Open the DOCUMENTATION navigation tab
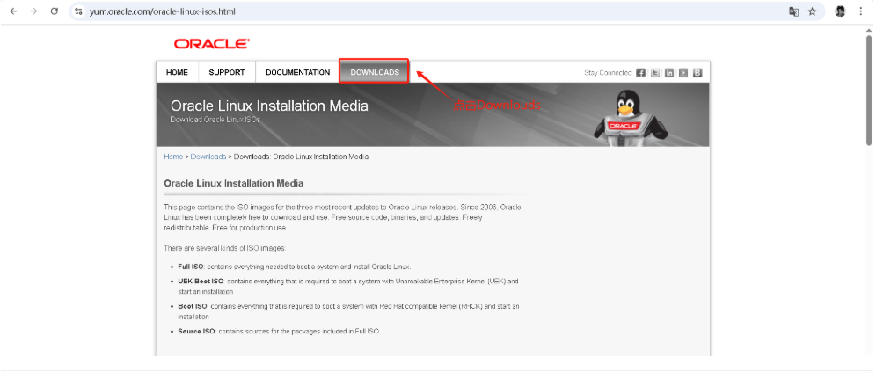This screenshot has width=876, height=373. click(298, 72)
